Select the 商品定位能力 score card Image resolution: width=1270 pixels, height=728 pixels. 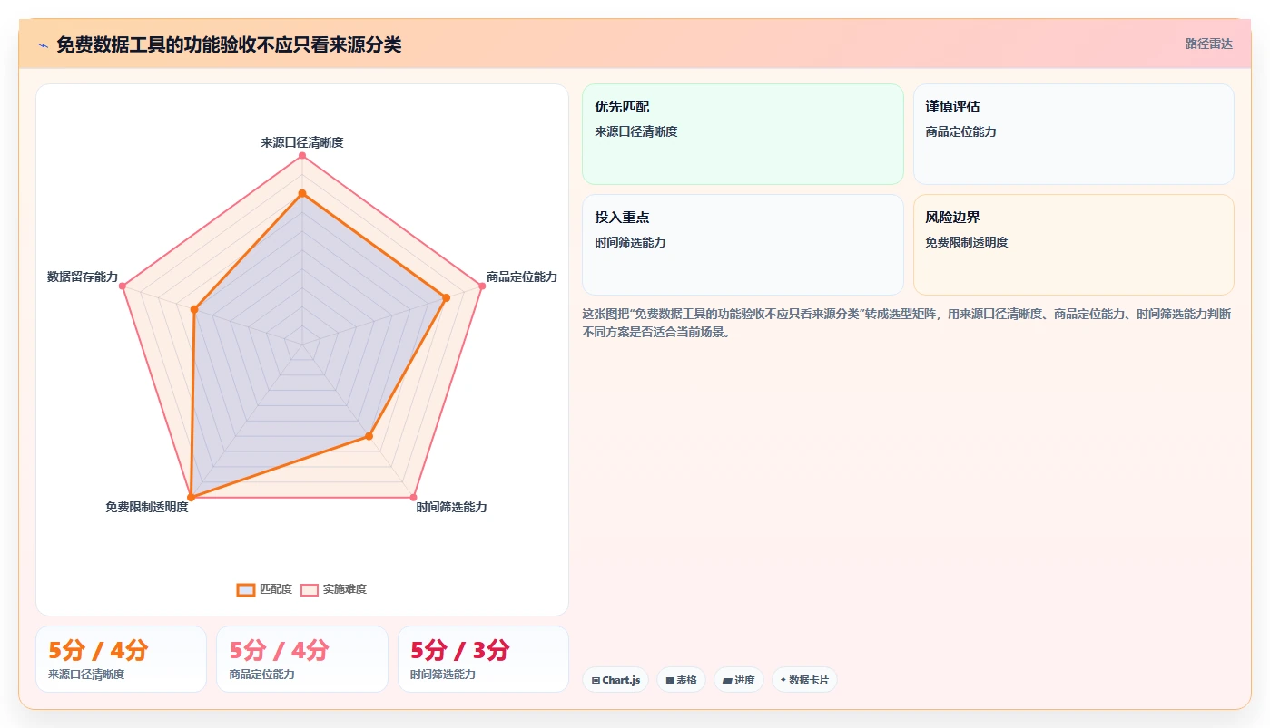(302, 659)
